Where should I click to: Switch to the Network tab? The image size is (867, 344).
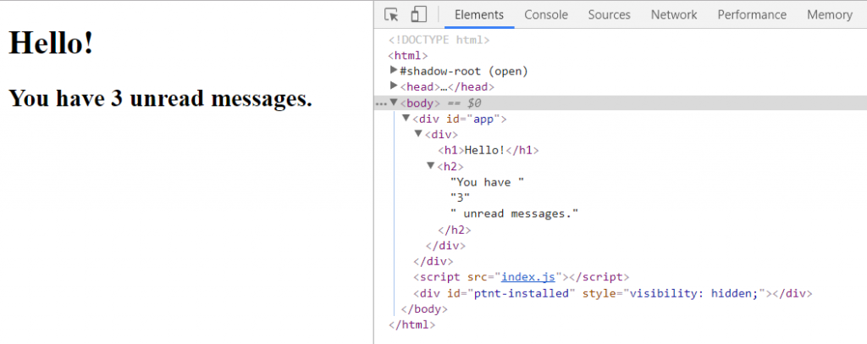click(673, 15)
